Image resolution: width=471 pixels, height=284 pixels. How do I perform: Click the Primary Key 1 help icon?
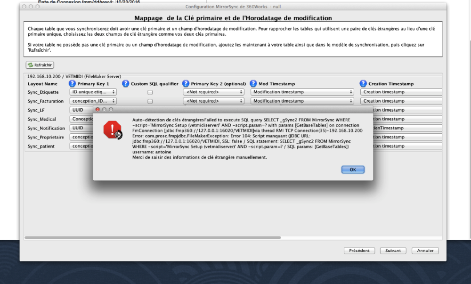pyautogui.click(x=72, y=84)
